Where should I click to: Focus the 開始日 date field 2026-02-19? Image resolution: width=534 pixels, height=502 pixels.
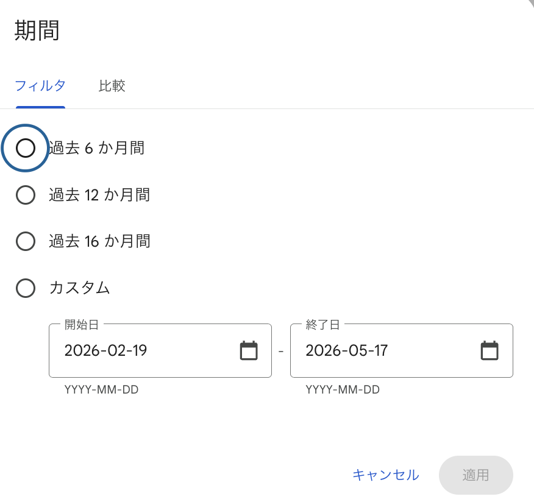point(160,350)
